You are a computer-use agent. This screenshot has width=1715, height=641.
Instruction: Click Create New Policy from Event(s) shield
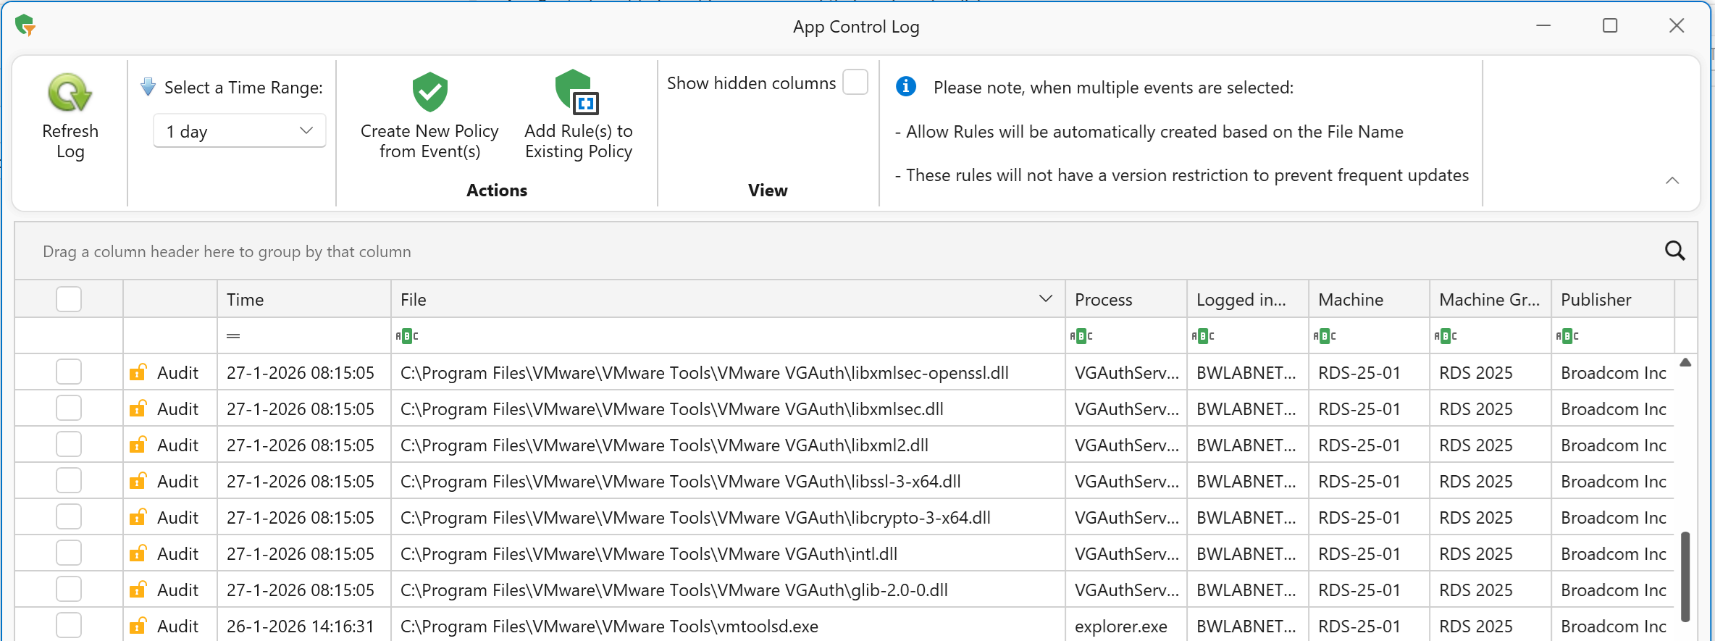click(429, 92)
